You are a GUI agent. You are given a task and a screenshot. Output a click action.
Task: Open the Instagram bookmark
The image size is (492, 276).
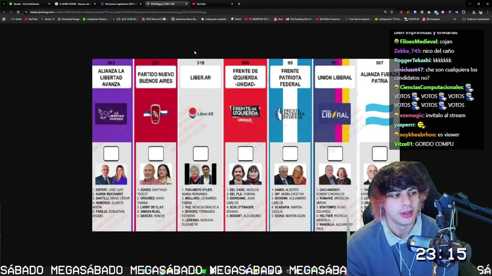[431, 19]
